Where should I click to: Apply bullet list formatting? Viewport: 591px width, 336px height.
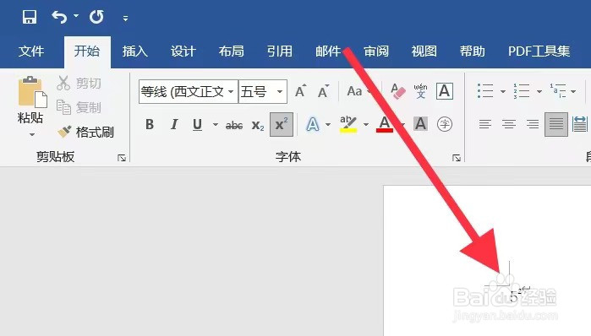pos(485,91)
